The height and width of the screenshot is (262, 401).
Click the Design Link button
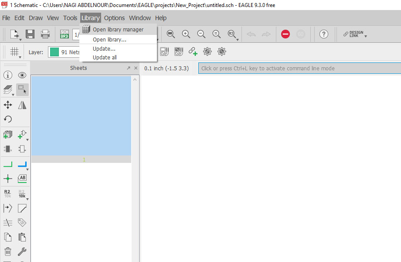click(x=353, y=34)
